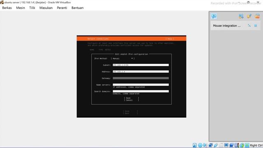Click the hard disk status bar icon
The width and height of the screenshot is (263, 148).
pyautogui.click(x=194, y=145)
